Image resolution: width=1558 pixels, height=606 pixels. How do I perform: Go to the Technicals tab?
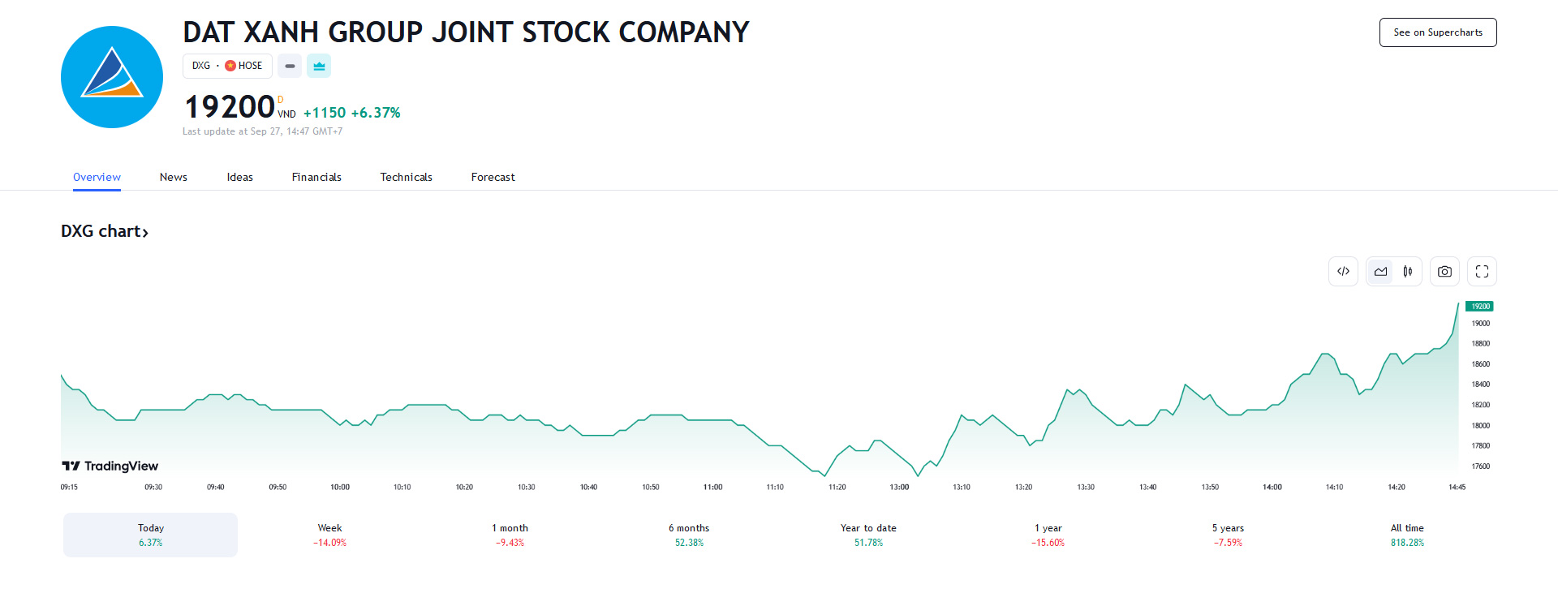406,177
